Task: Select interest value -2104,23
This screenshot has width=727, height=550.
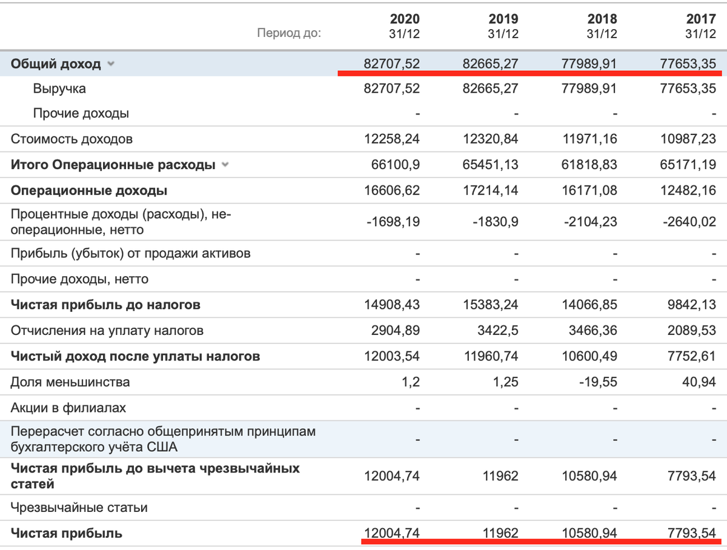Action: (589, 222)
